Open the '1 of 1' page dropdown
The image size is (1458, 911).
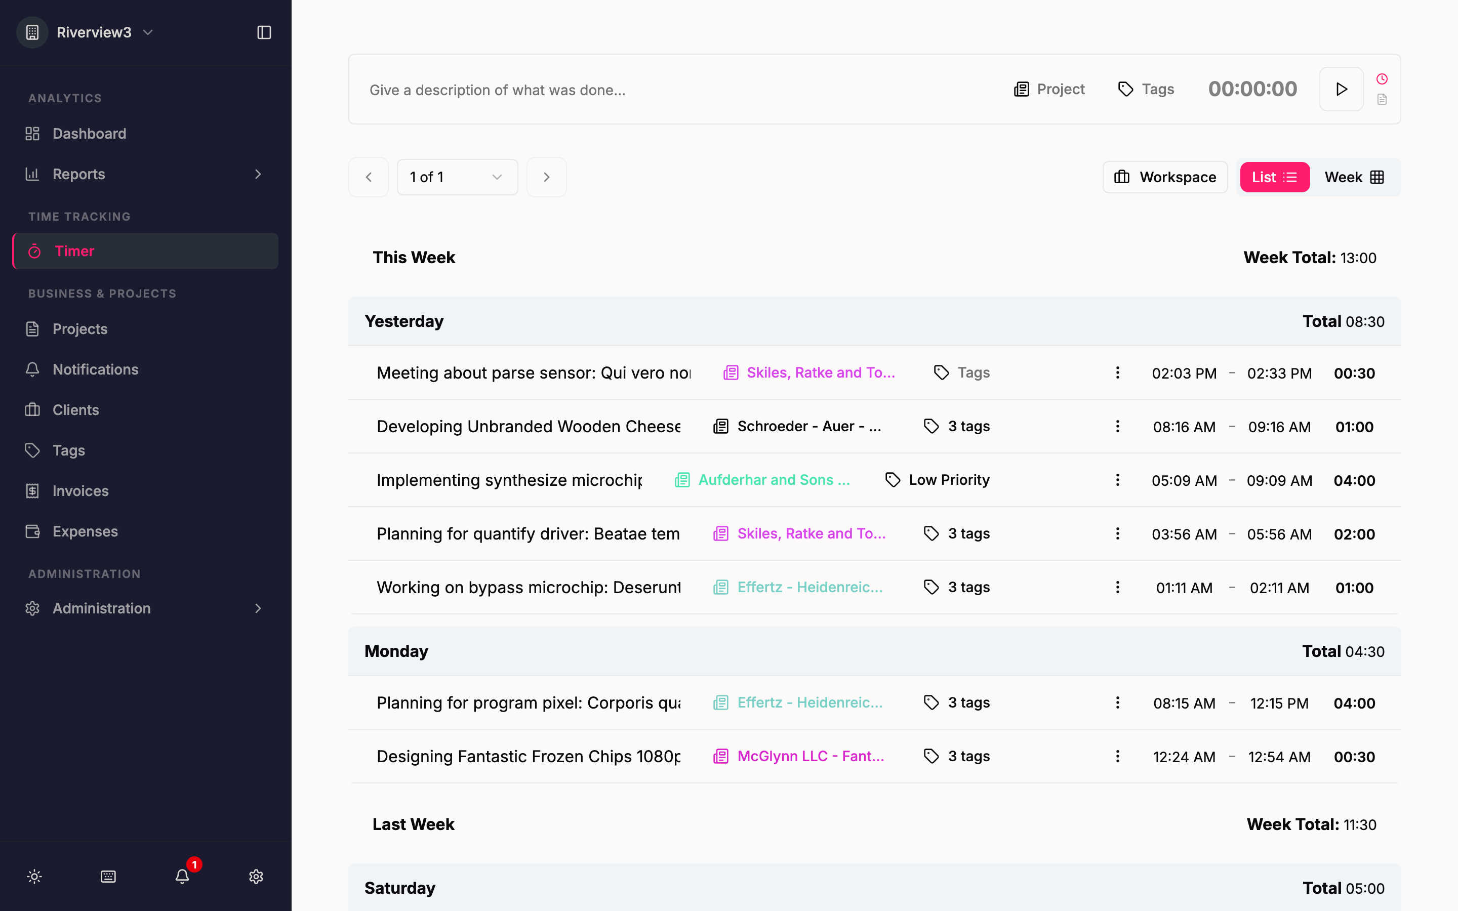click(457, 177)
